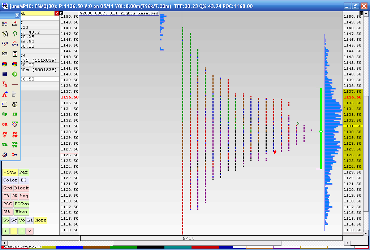Click the Li button

[x=30, y=220]
